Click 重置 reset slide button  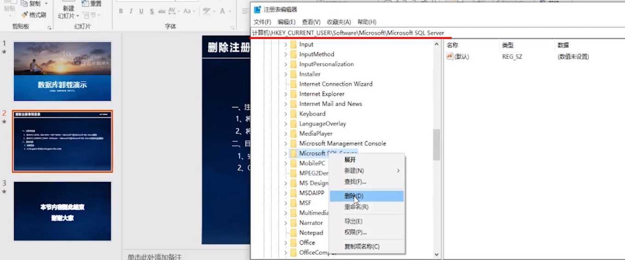click(x=92, y=4)
